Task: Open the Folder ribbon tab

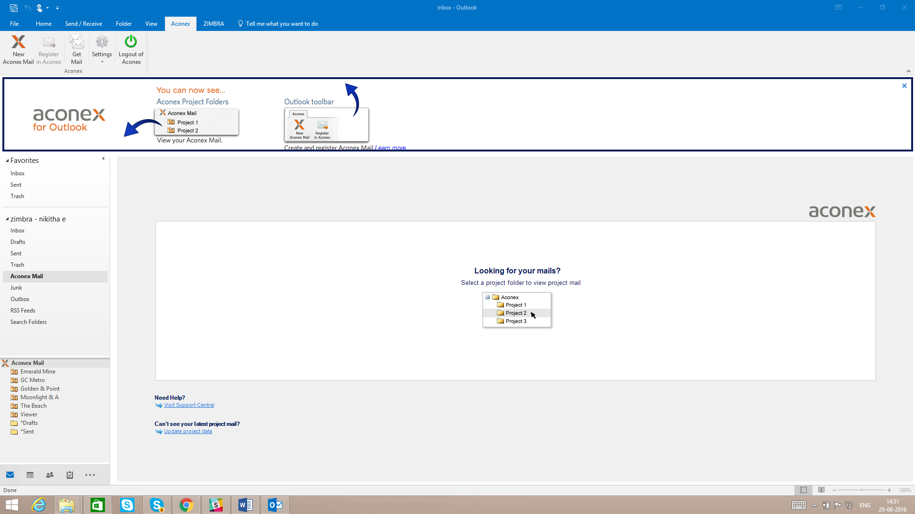Action: point(123,24)
